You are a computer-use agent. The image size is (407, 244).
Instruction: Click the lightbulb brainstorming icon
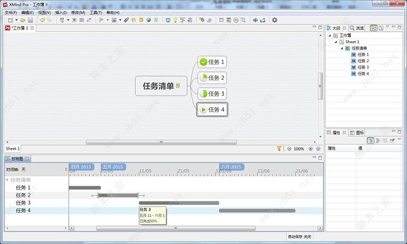(175, 20)
